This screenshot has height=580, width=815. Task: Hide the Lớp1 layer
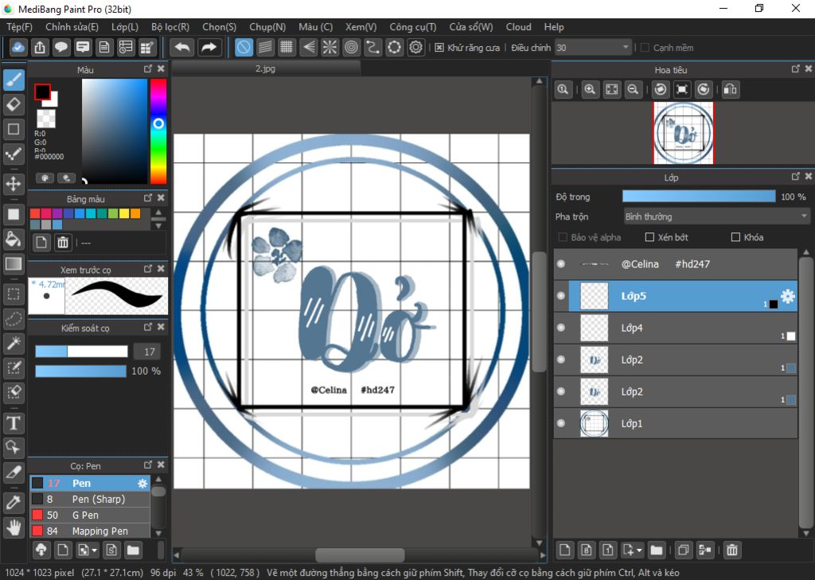coord(561,423)
